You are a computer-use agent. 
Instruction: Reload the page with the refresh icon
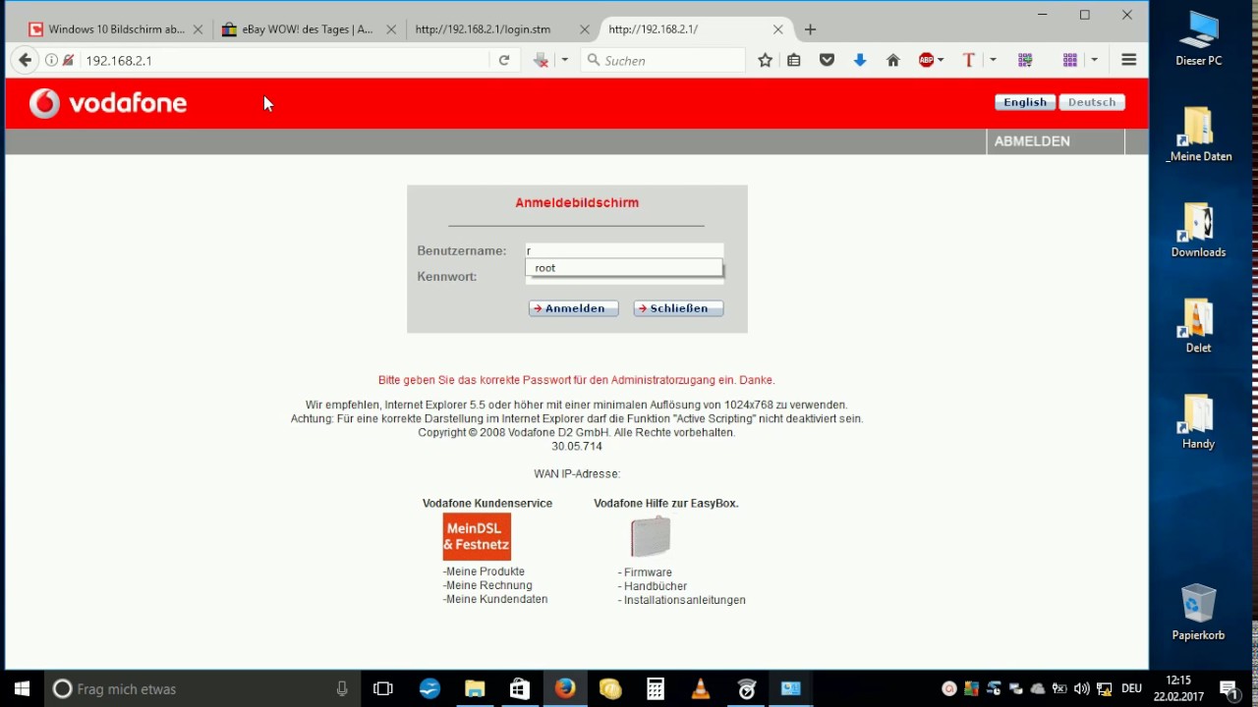pos(504,60)
